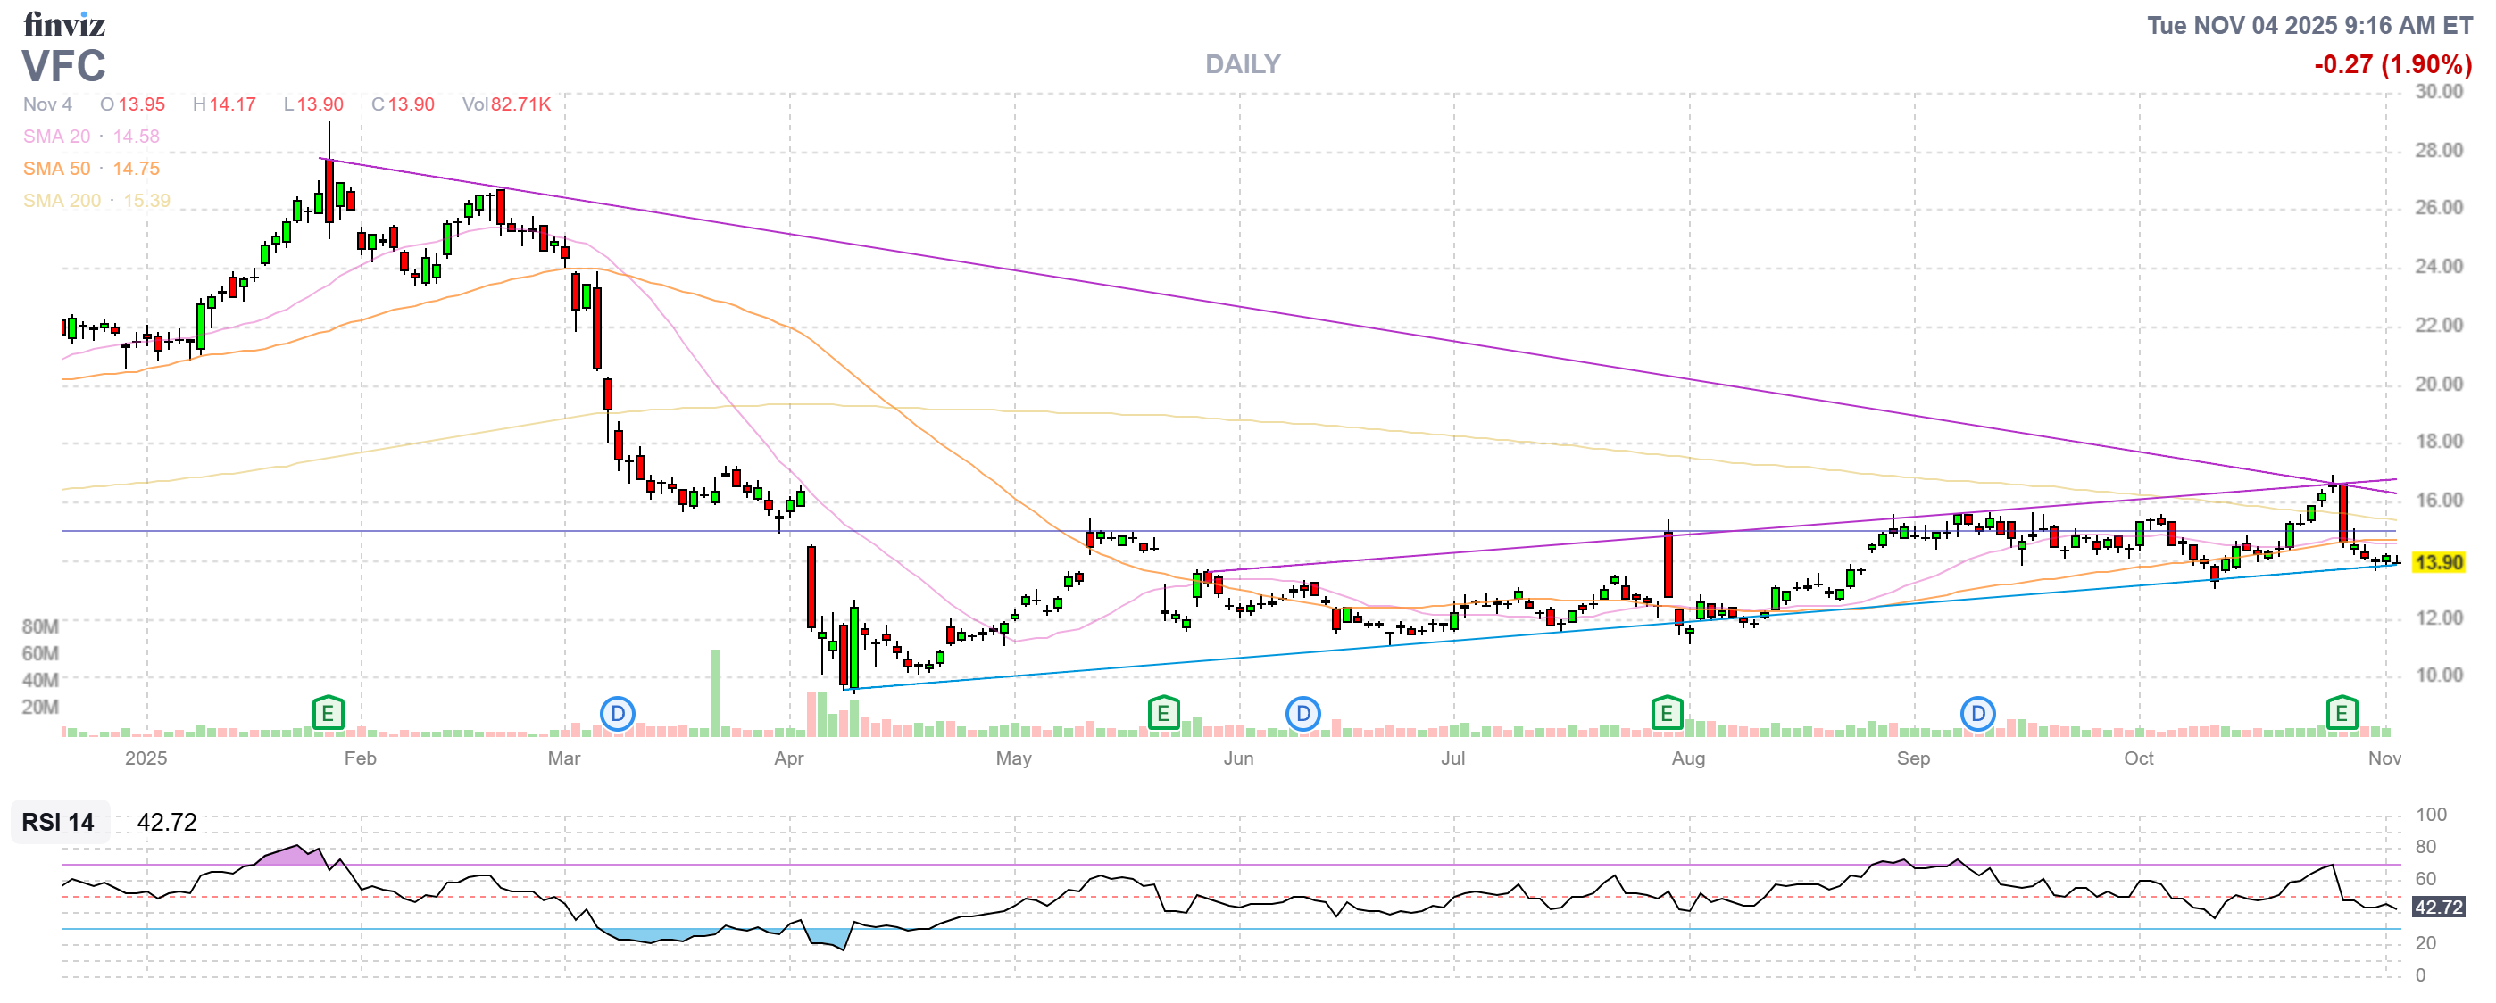The image size is (2496, 1003).
Task: Click the late-January earnings E marker
Action: coord(328,715)
